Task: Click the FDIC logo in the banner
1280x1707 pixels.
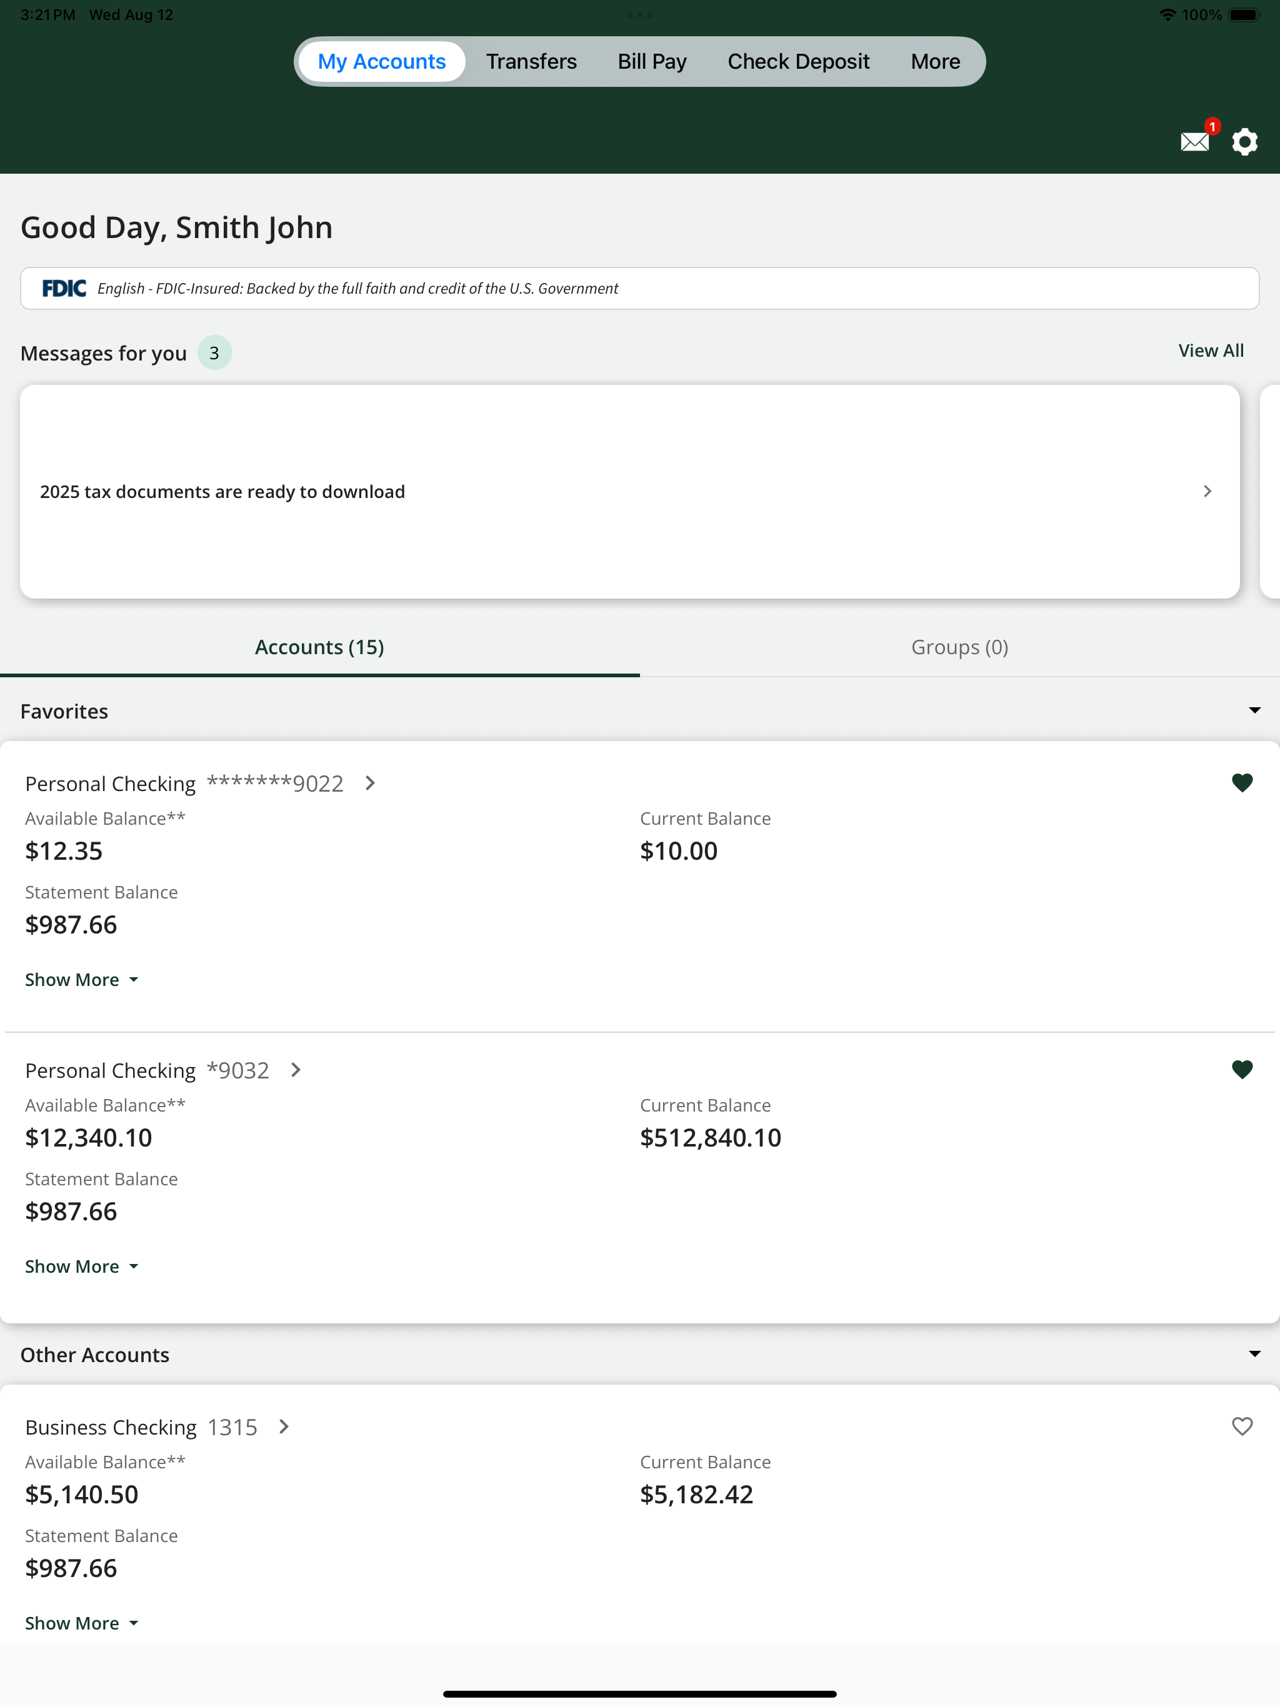Action: click(64, 289)
